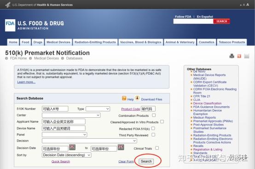Open the Decision dropdown
Viewport: 255px width, 169px height.
click(89, 141)
